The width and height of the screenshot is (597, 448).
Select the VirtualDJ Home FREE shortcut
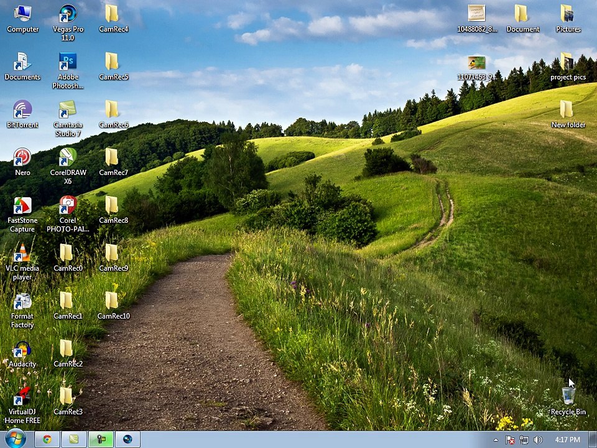[22, 406]
